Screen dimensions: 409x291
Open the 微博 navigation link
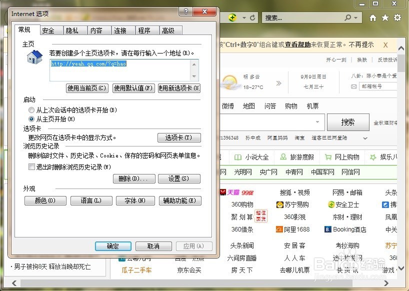[x=227, y=106]
